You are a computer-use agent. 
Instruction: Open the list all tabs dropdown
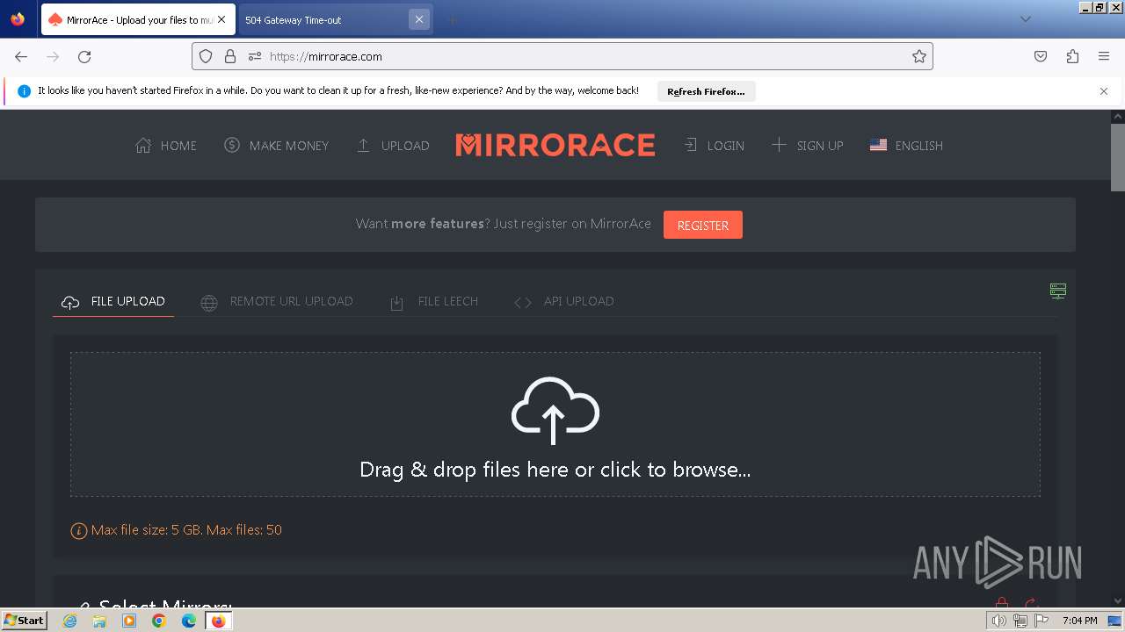tap(1025, 19)
